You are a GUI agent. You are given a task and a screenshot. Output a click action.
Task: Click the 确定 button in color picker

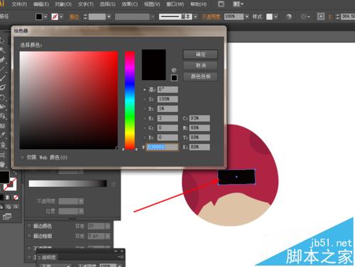200,55
